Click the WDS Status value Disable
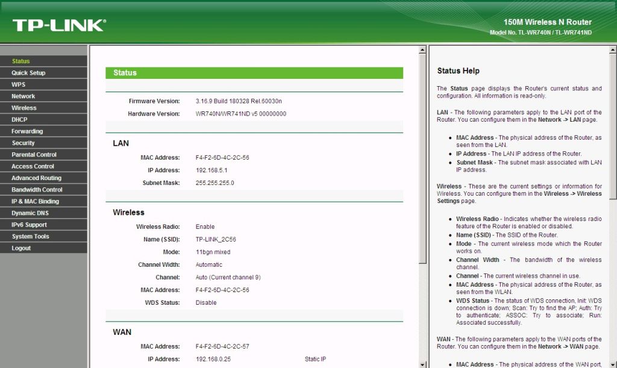The width and height of the screenshot is (617, 368). [x=206, y=302]
